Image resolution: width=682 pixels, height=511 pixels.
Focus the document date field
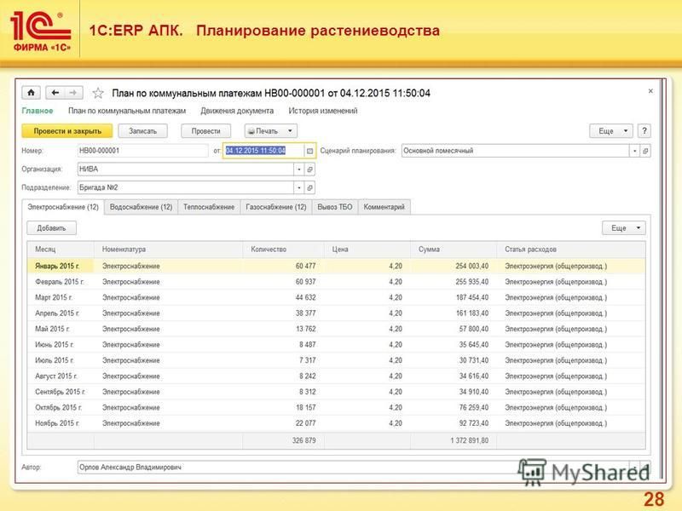(x=263, y=151)
